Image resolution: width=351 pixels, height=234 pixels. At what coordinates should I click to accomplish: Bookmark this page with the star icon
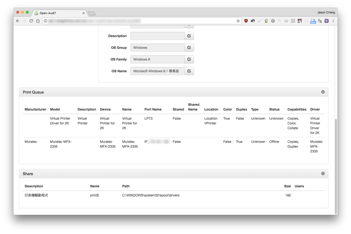238,21
